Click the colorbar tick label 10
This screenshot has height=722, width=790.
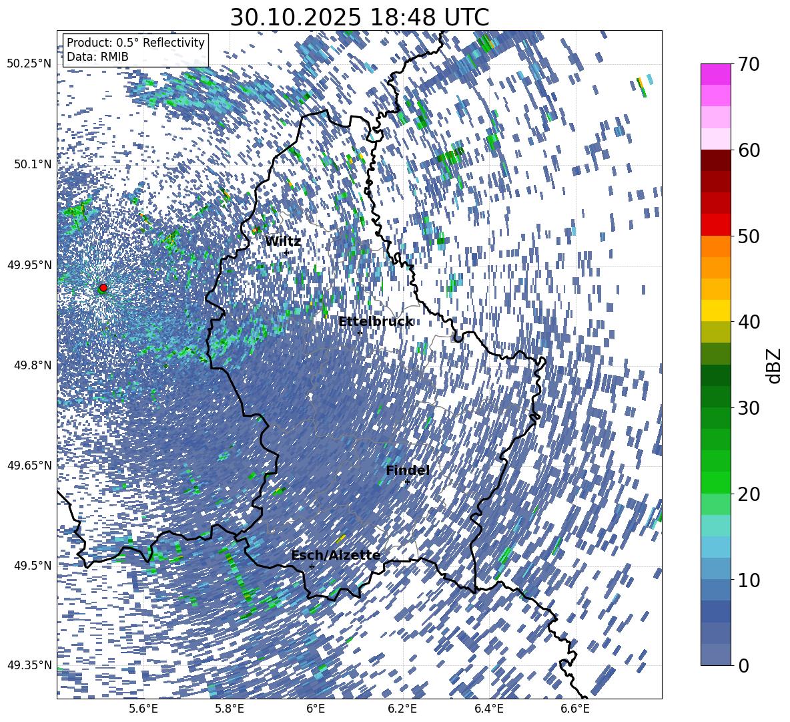(x=749, y=580)
